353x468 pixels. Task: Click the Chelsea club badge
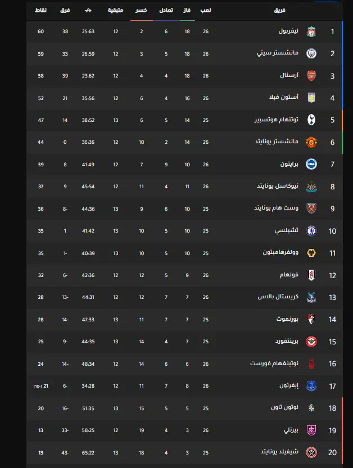point(311,231)
